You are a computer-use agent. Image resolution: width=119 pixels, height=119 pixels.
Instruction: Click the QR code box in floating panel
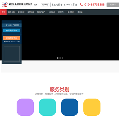tap(12, 54)
